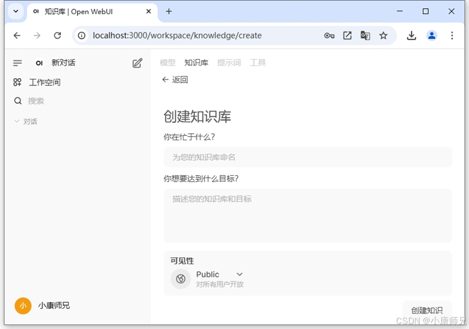This screenshot has height=329, width=469.
Task: Open Chrome three-dot menu
Action: [452, 35]
